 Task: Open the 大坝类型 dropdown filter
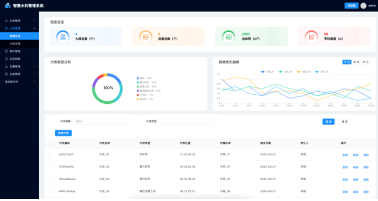coord(188,121)
